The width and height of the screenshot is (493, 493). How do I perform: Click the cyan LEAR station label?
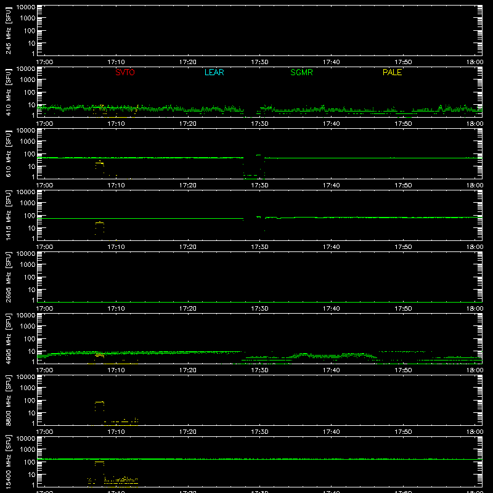coord(214,72)
